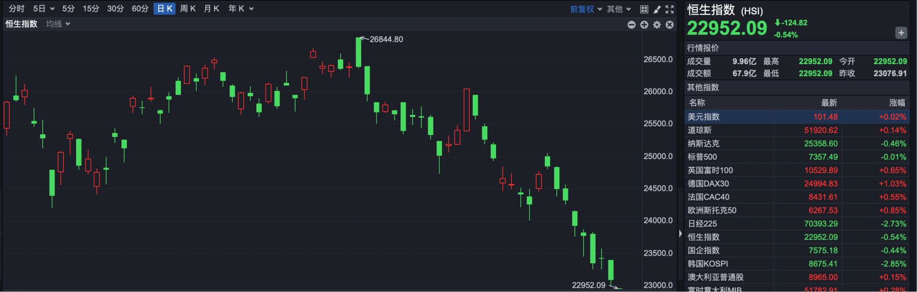Screen dimensions: 918x292
Task: Select the 标普500 row
Action: (797, 157)
